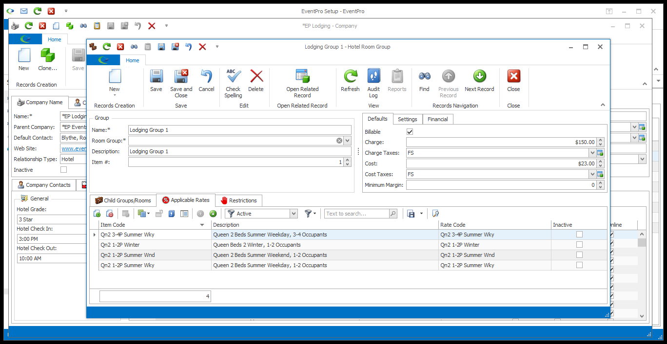Click the layout panel icon in grid toolbar
This screenshot has height=344, width=667.
[x=184, y=214]
